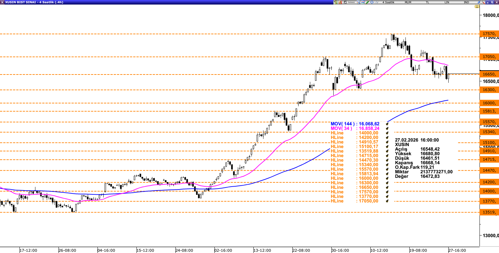The height and width of the screenshot is (253, 499).
Task: Click the blue four-arrow move icon
Action: (x=372, y=2)
